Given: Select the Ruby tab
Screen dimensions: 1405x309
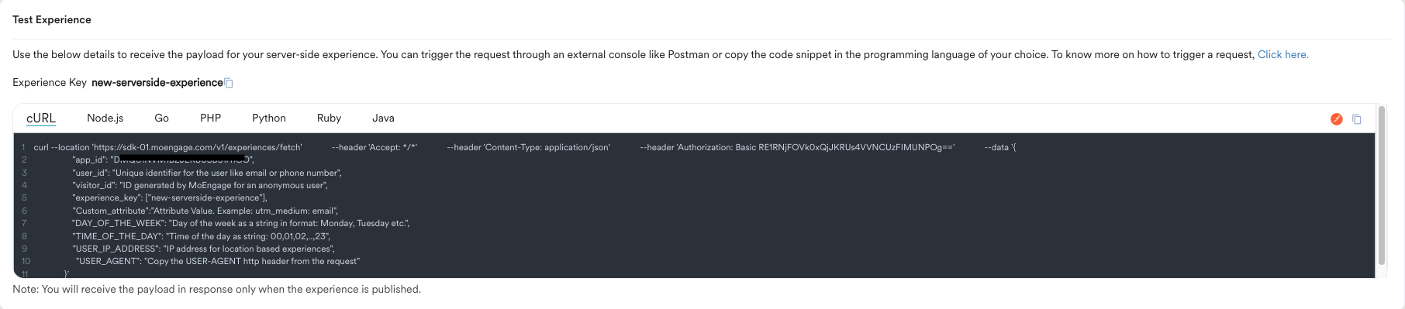Looking at the screenshot, I should [x=329, y=118].
